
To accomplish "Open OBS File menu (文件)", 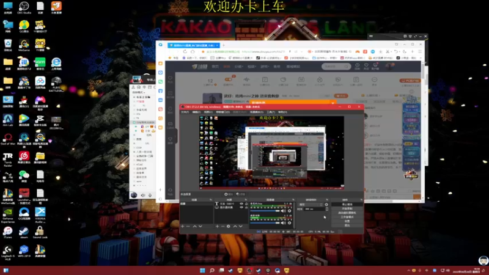I will pos(185,112).
